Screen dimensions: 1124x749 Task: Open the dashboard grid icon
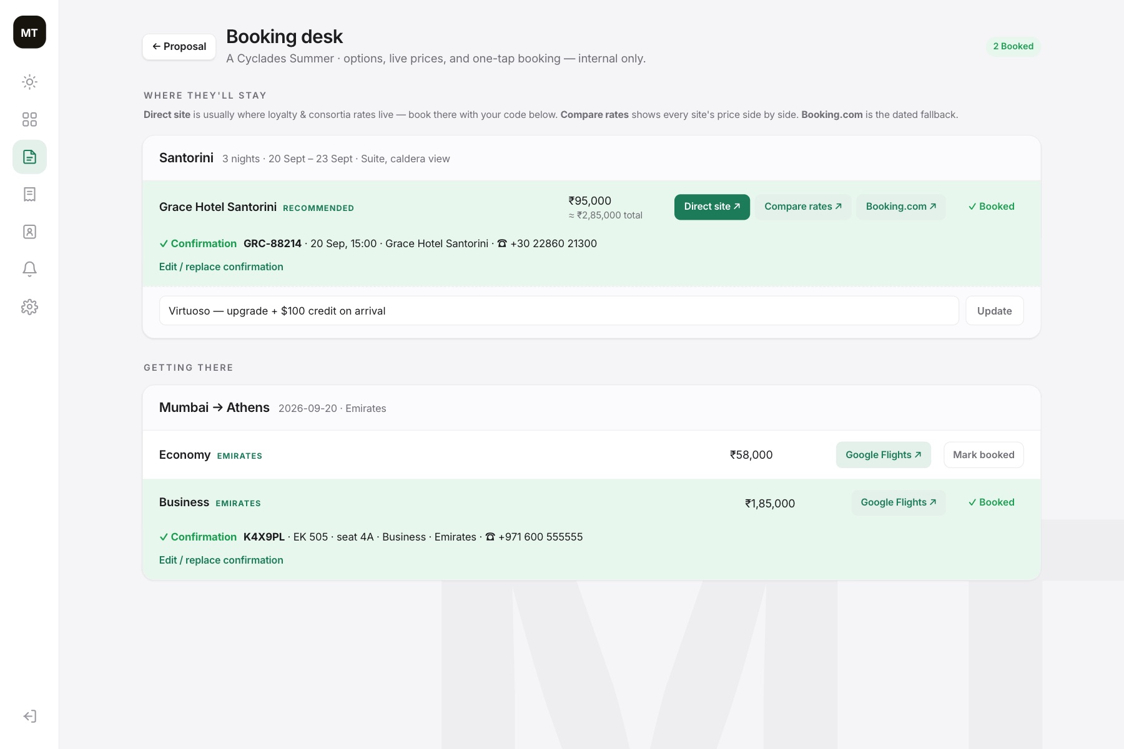pos(29,119)
